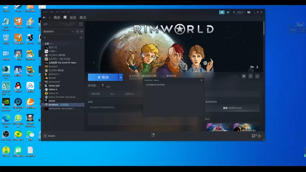Image resolution: width=306 pixels, height=172 pixels.
Task: Open the downloads manager at bottom center
Action: point(153,135)
